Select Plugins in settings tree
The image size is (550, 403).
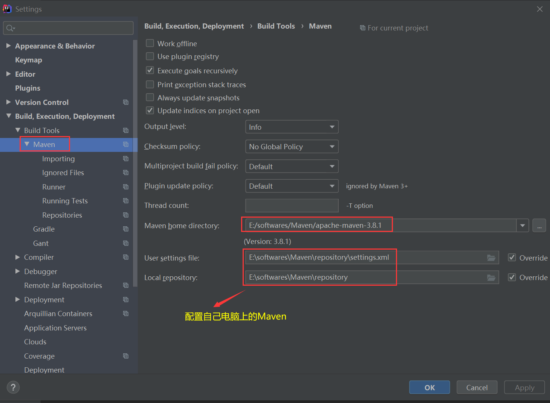(x=27, y=88)
